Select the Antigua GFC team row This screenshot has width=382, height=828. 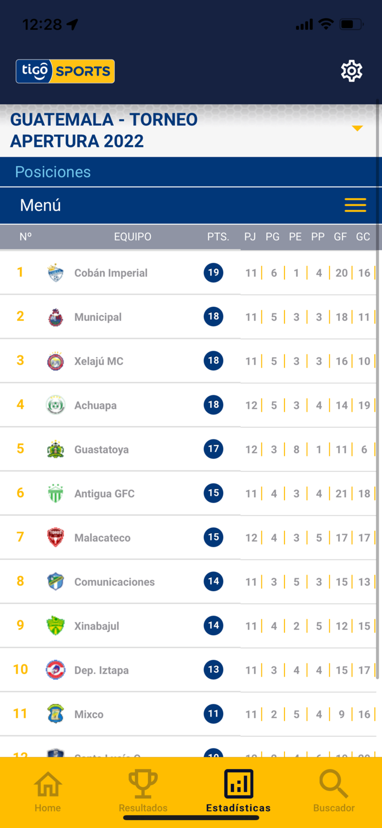[127, 493]
